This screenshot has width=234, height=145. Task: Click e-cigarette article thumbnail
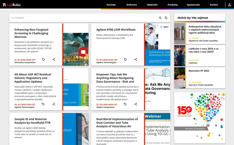tap(179, 34)
